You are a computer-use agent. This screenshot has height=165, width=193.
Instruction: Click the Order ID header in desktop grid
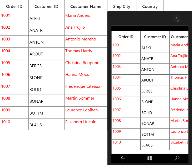tap(14, 6)
